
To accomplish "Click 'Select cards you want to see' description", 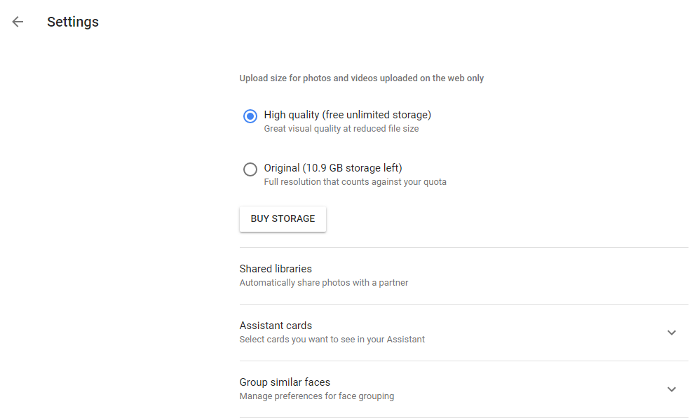I will point(332,340).
